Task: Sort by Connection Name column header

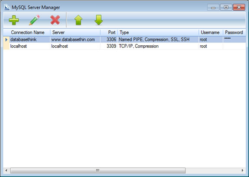Action: (30, 32)
